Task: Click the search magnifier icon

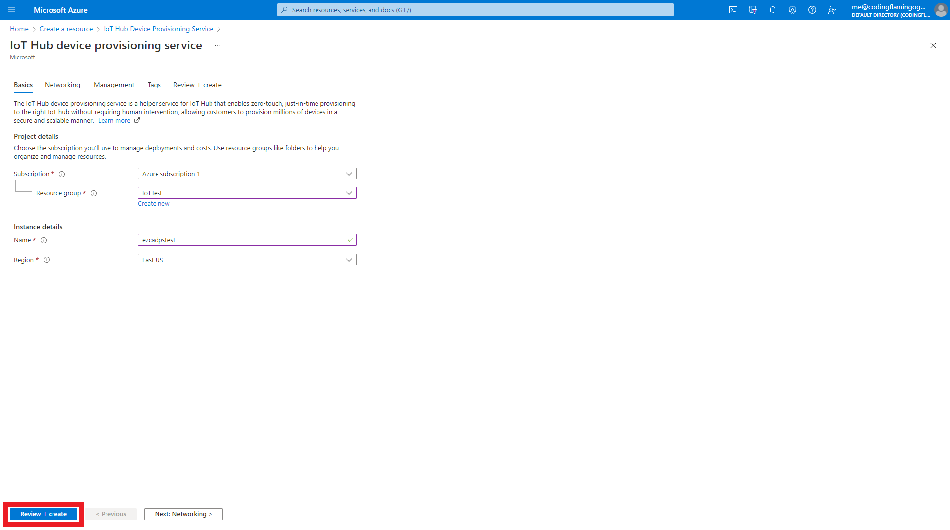Action: pyautogui.click(x=285, y=10)
